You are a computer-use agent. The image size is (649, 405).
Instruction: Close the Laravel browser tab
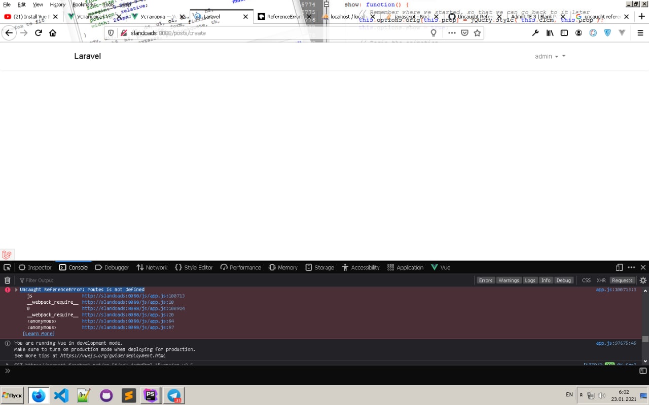(x=245, y=17)
